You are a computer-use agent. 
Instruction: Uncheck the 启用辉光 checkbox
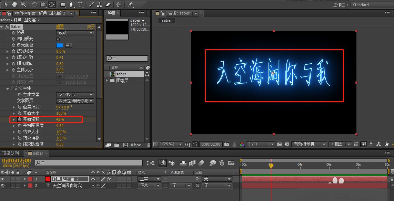tap(58, 39)
